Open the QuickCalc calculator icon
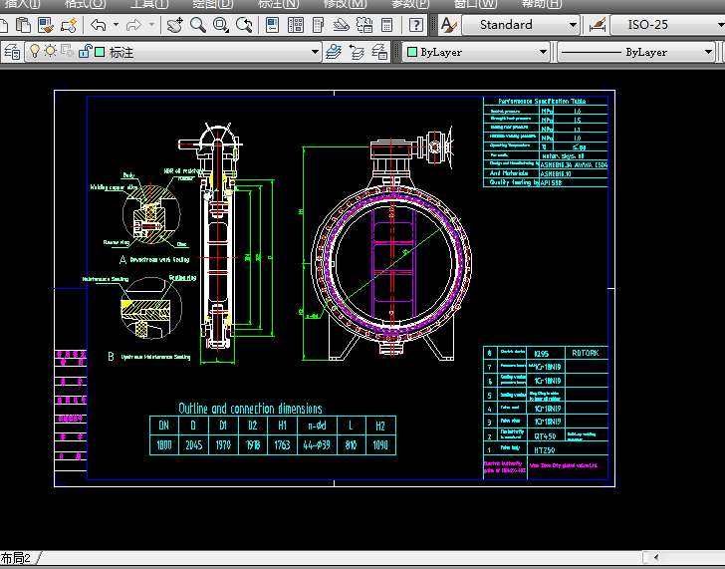This screenshot has height=569, width=725. click(388, 25)
